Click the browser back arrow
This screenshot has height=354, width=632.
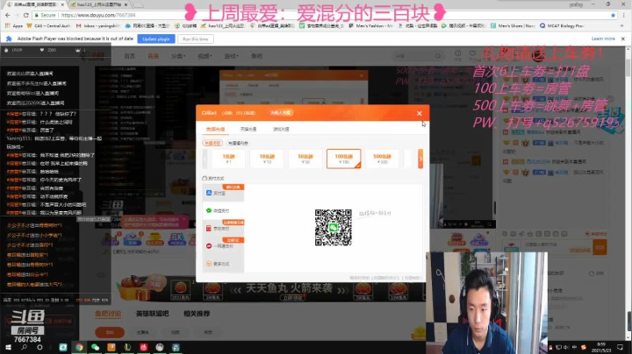(8, 15)
